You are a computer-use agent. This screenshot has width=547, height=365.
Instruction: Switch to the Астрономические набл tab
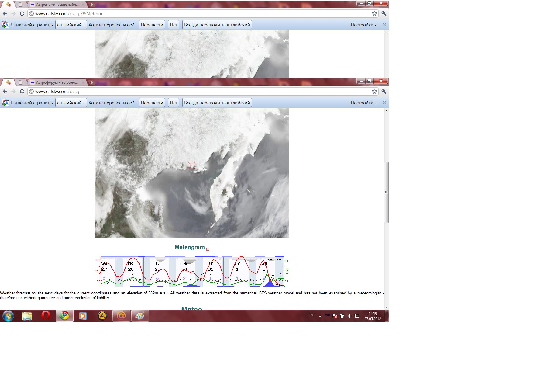[57, 5]
